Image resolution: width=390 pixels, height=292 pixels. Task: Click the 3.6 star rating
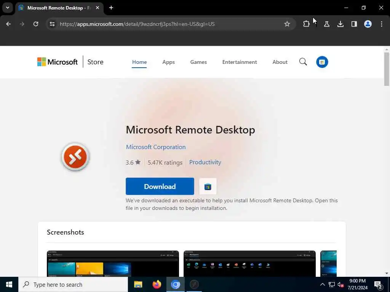coord(133,162)
